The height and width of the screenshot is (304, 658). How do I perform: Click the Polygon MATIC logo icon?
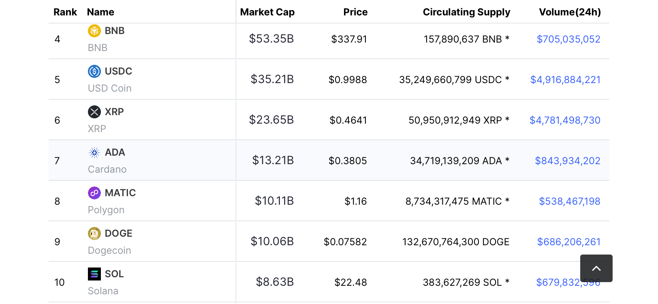(x=94, y=193)
